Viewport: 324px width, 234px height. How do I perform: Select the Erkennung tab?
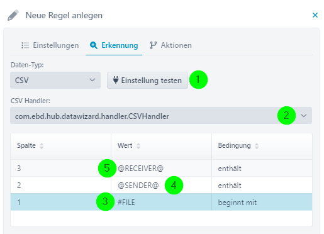click(114, 45)
